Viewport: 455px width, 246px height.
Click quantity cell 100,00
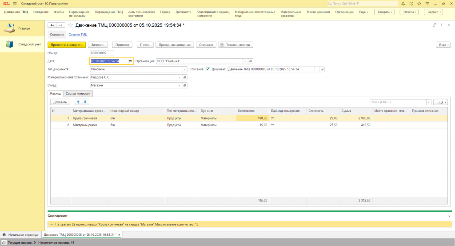click(252, 118)
